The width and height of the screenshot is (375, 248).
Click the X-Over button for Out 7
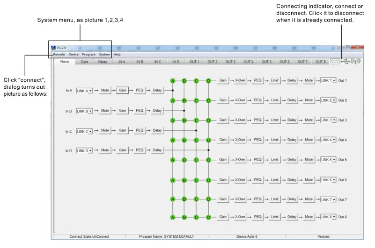coord(240,199)
